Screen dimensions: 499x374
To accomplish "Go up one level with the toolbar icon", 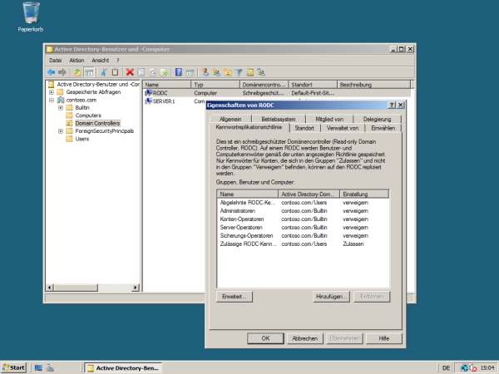I will [x=77, y=72].
